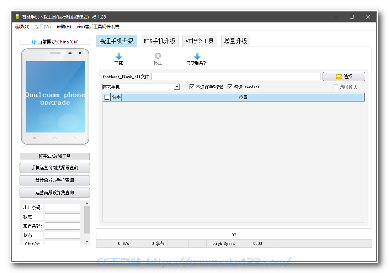The image size is (388, 273).
Task: Switch to the 高通手机升级 tab
Action: click(x=117, y=41)
